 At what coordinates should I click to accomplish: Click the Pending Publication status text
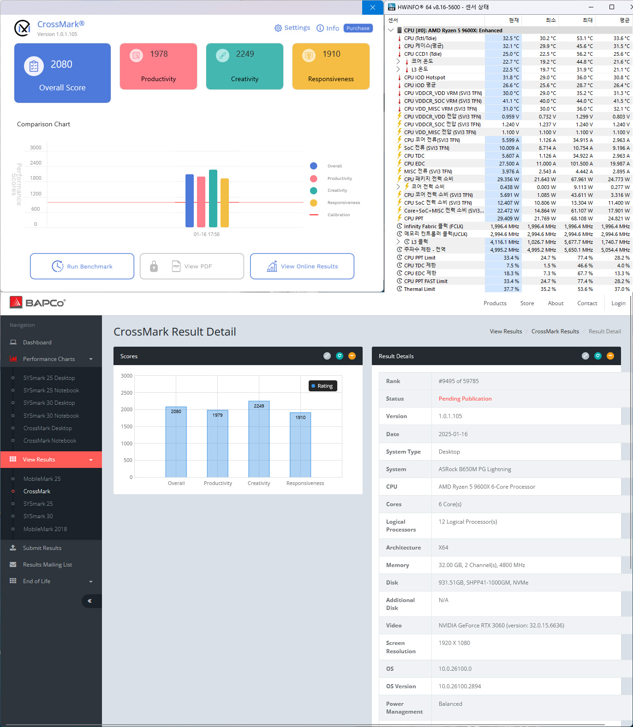pos(465,399)
